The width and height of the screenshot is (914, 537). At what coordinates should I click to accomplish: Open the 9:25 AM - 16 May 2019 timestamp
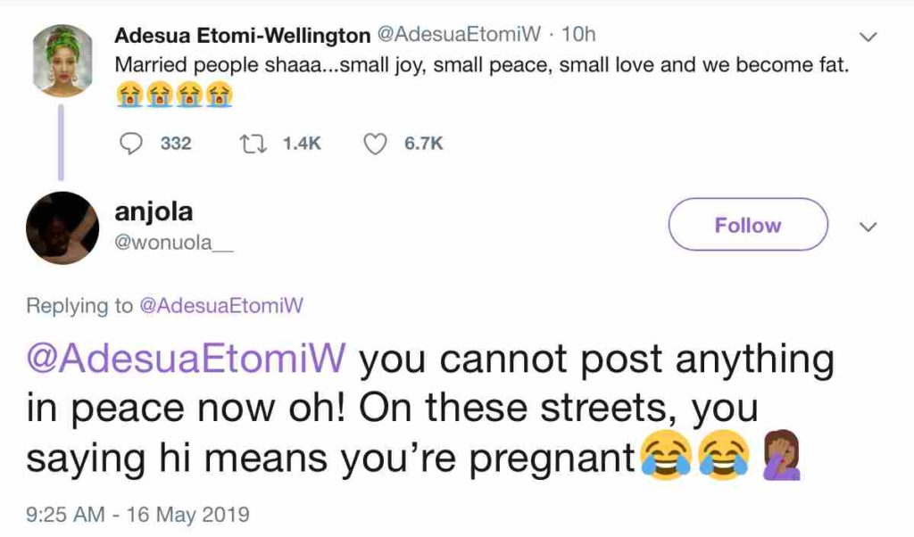pos(137,515)
